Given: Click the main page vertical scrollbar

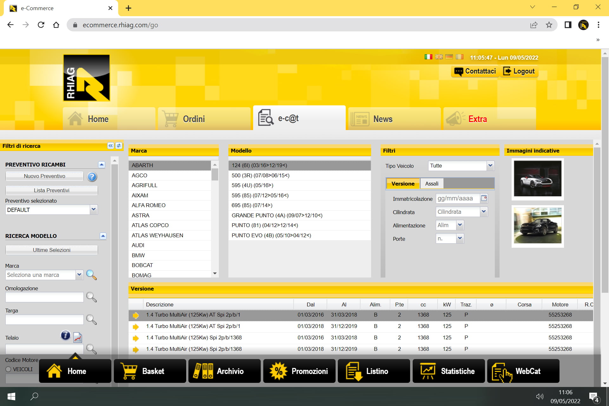Looking at the screenshot, I should pyautogui.click(x=605, y=174).
